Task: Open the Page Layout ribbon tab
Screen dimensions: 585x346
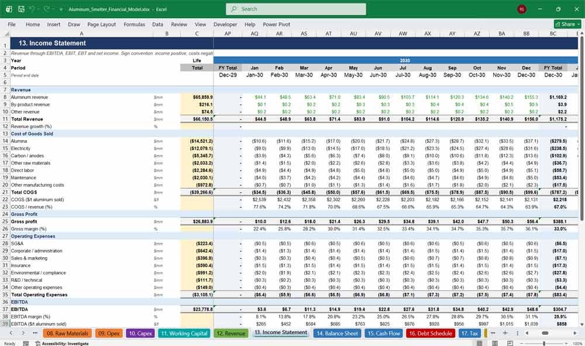Action: tap(101, 24)
